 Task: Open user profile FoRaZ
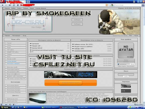pos(34,61)
